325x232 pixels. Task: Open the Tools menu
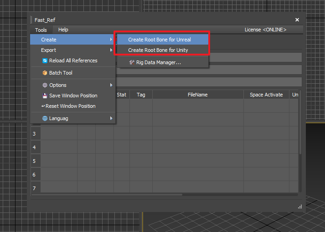tap(41, 30)
